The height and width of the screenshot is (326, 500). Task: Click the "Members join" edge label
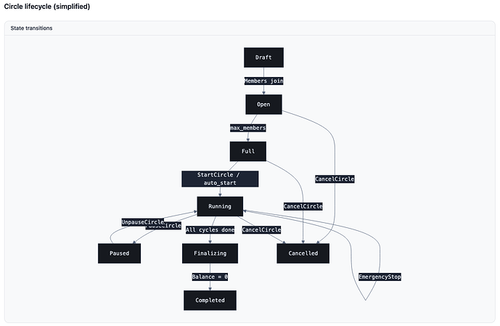pyautogui.click(x=263, y=81)
